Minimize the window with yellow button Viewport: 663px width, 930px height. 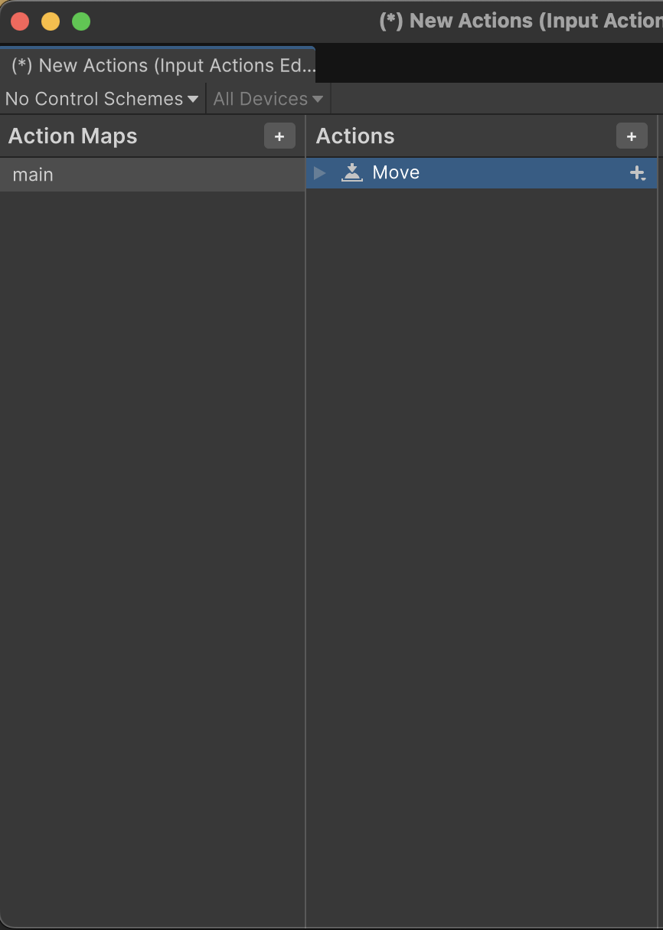pyautogui.click(x=51, y=21)
